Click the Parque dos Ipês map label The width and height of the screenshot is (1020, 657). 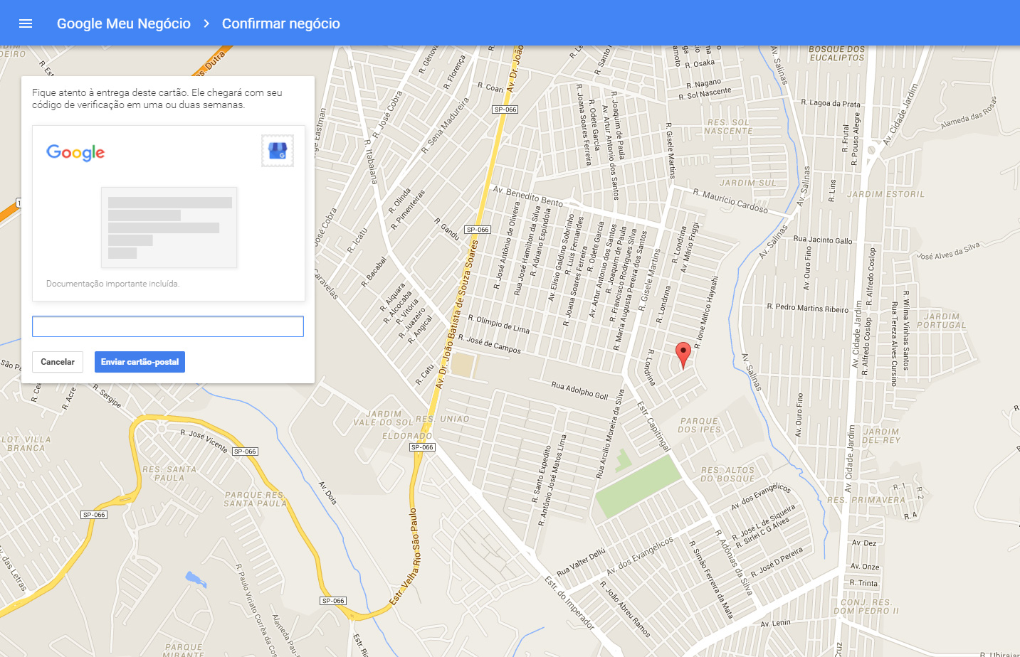click(700, 425)
